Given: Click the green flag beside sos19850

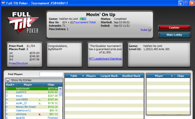Looking at the screenshot, I should [40, 100].
